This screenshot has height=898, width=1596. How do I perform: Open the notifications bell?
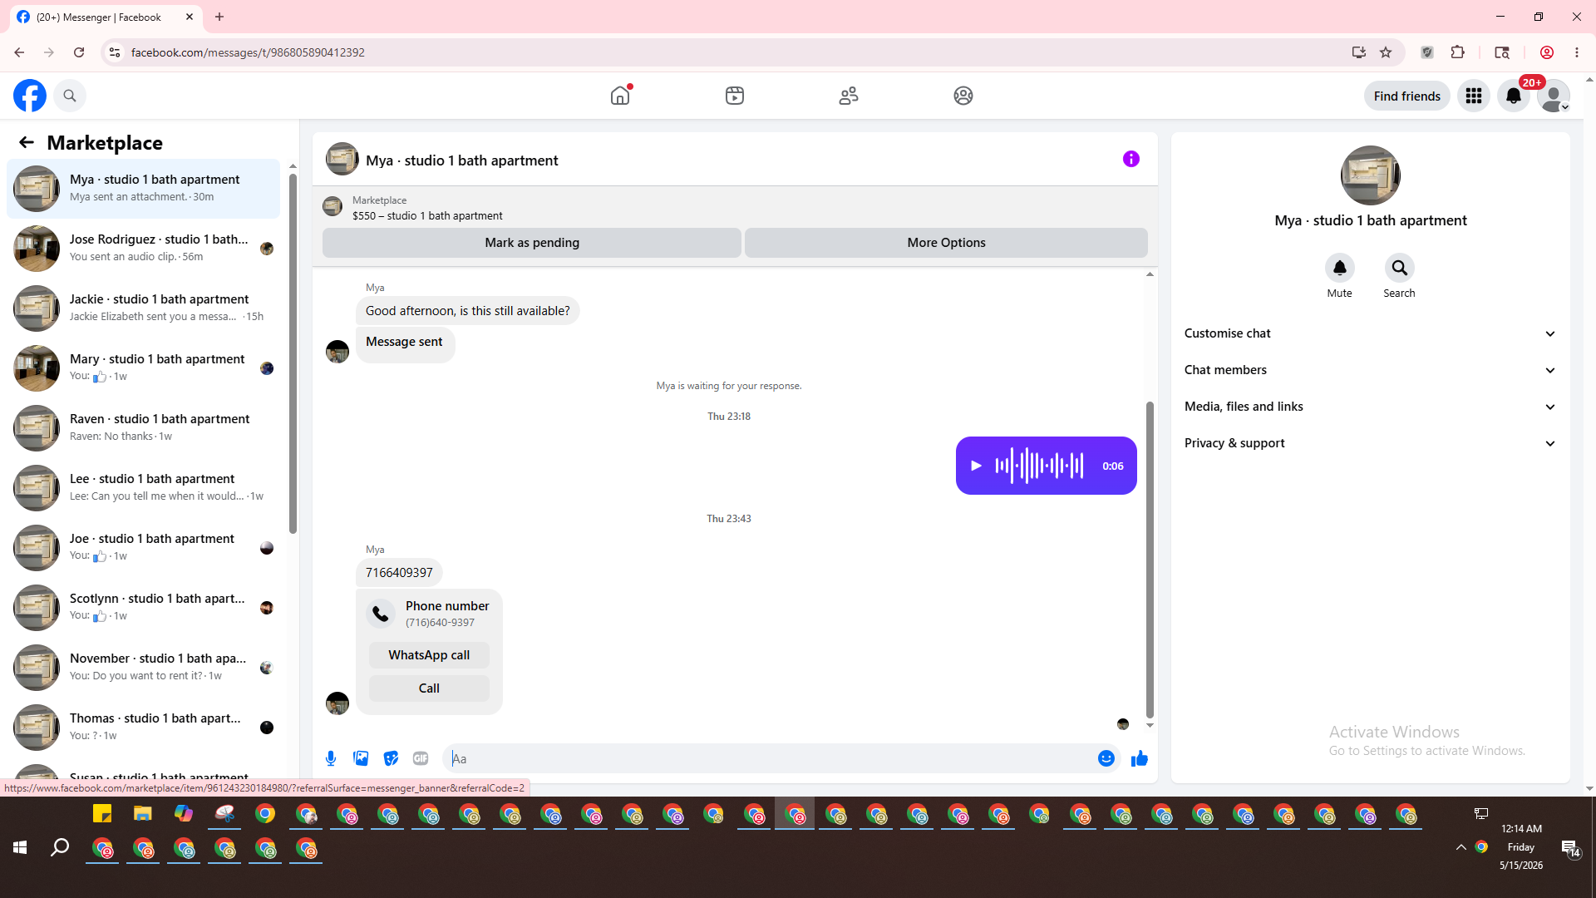[x=1514, y=96]
